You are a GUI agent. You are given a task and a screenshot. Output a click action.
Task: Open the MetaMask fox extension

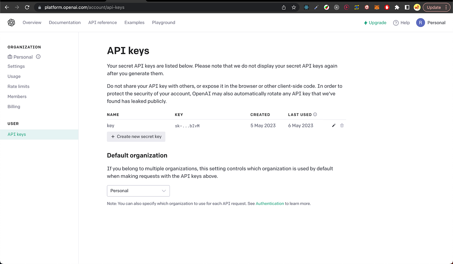pos(377,7)
